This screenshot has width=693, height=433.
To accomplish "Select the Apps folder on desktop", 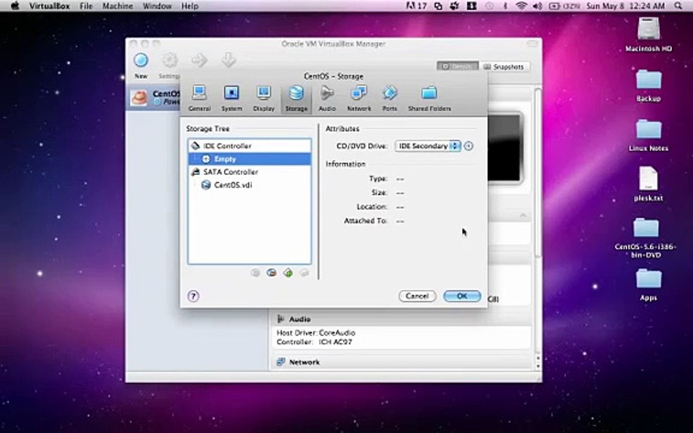I will coord(648,284).
